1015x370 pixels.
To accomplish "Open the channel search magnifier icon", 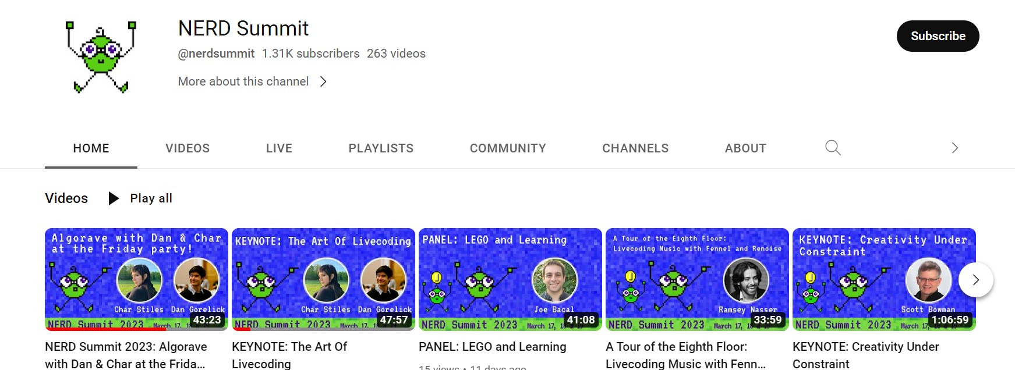I will [833, 148].
